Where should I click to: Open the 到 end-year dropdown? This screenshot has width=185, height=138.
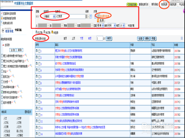coord(62,25)
